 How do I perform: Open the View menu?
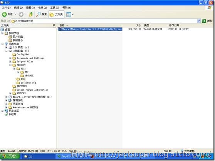pos(30,8)
